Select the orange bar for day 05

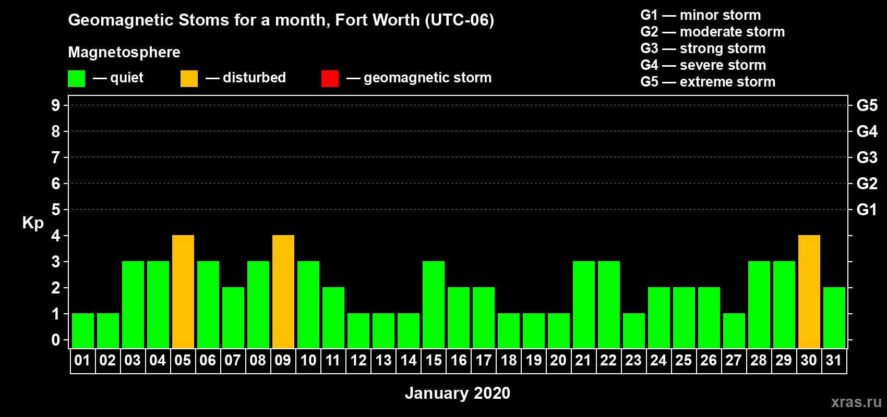click(183, 292)
